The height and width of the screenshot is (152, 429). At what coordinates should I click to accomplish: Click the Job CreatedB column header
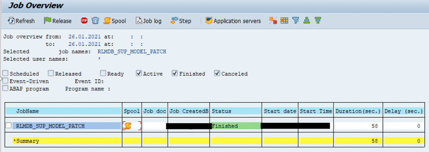(189, 111)
